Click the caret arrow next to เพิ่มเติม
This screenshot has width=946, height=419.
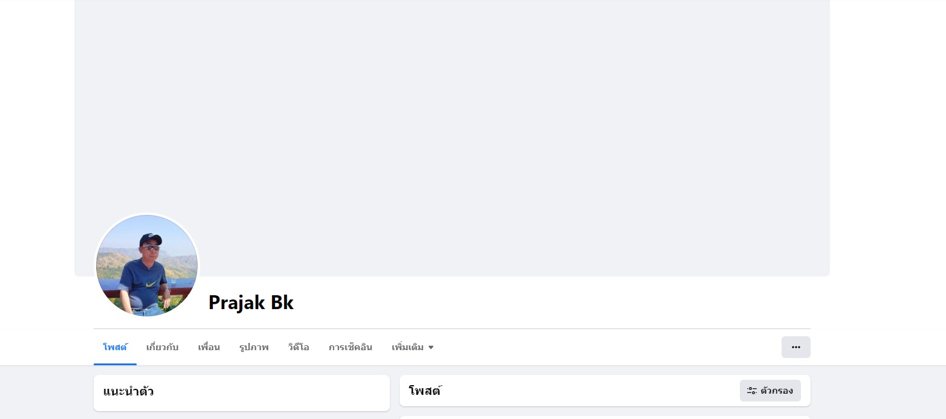[x=431, y=348]
